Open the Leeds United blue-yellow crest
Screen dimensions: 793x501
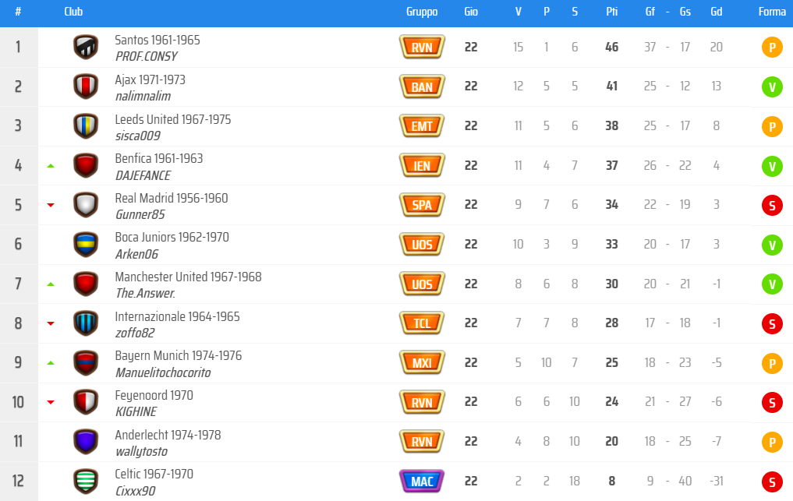pos(86,126)
